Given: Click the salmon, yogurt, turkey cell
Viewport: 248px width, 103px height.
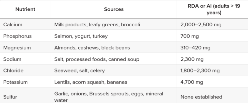Looking at the screenshot, I should click(81, 36).
